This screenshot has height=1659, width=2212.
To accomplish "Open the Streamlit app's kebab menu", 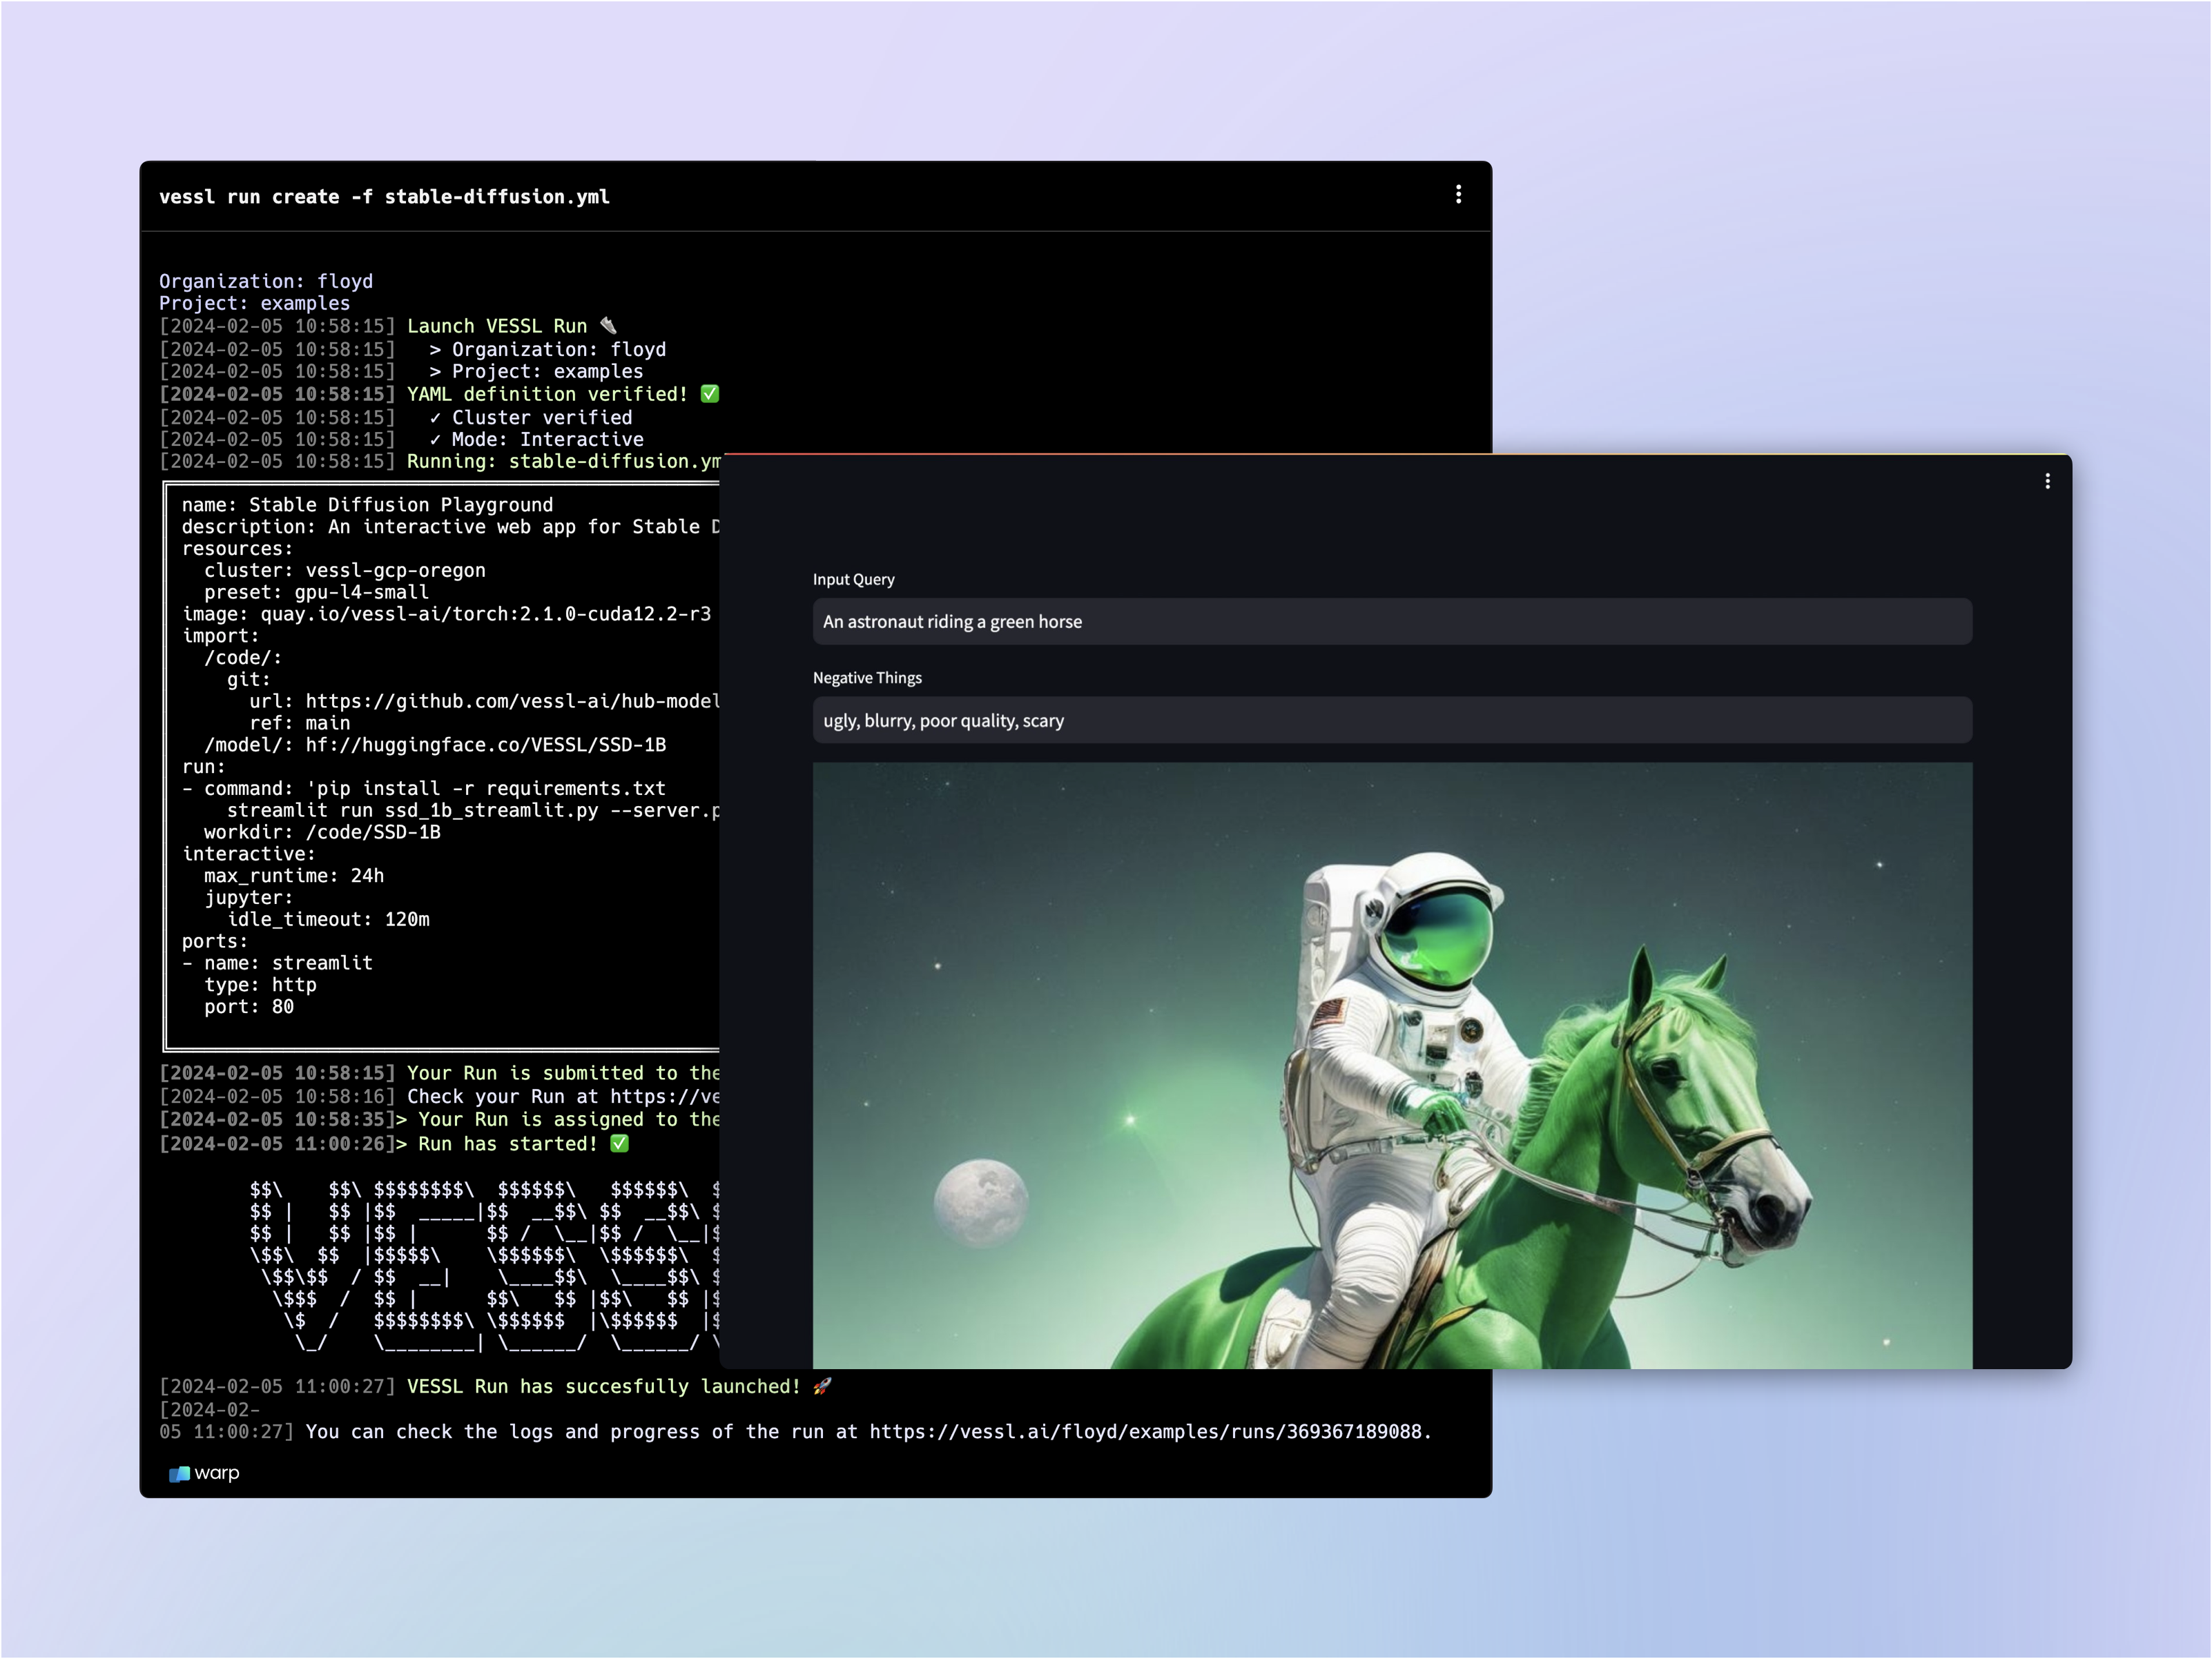I will click(x=2047, y=482).
